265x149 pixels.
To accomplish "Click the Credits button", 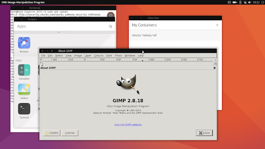I will [x=52, y=133].
